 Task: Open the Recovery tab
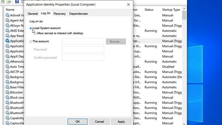(x=60, y=14)
